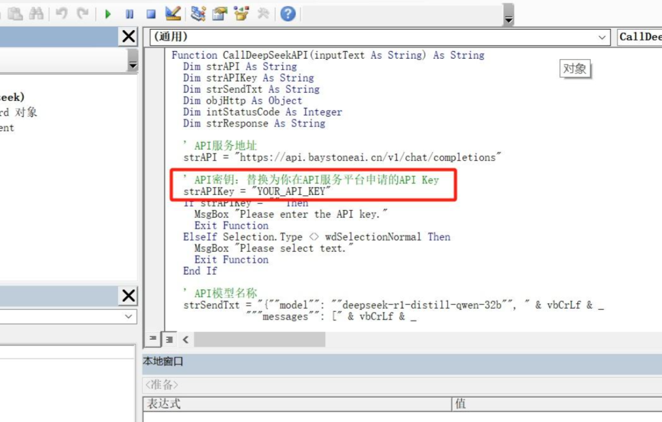Click the 'Dim intStatusCode As Integer' line
Image resolution: width=662 pixels, height=422 pixels.
pos(262,112)
